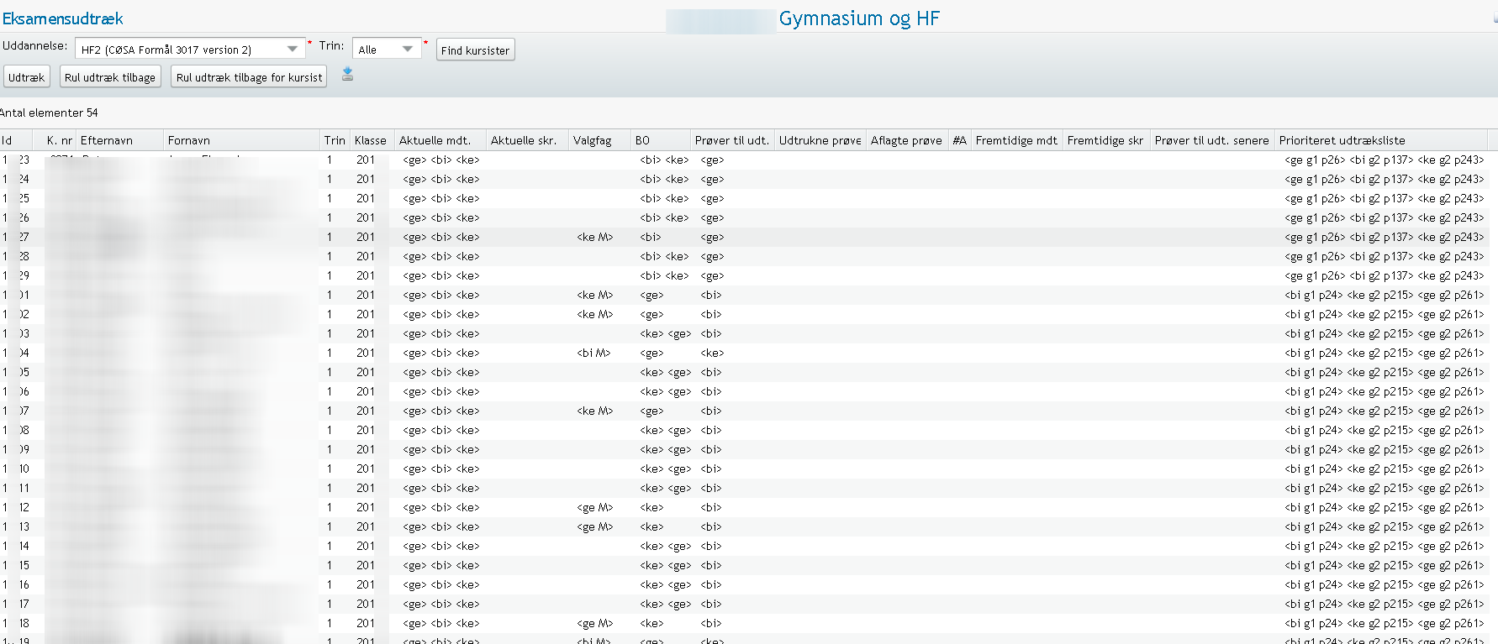Image resolution: width=1498 pixels, height=644 pixels.
Task: Click the Udtræk button
Action: click(x=27, y=77)
